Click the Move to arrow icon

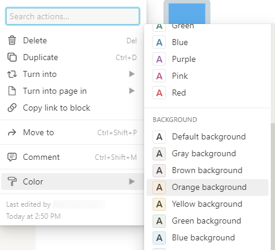coord(12,132)
